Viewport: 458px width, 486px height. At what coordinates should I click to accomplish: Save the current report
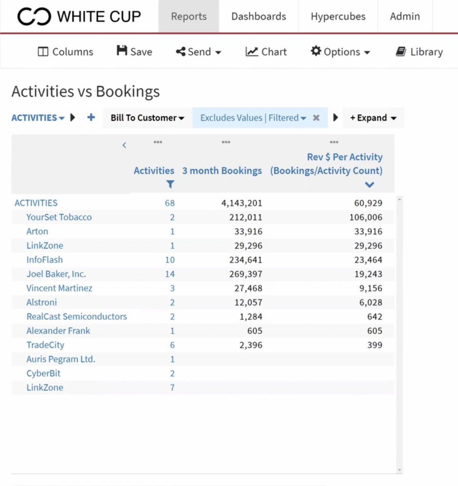[134, 52]
